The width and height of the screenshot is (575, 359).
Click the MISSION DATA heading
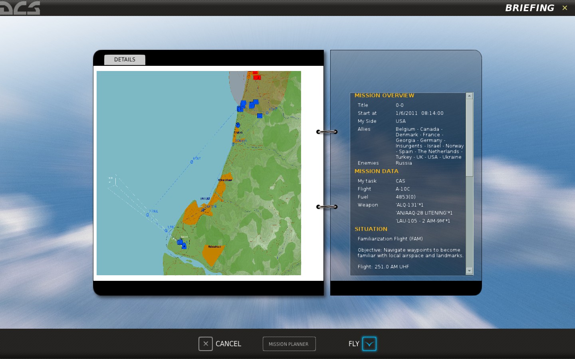(x=377, y=171)
